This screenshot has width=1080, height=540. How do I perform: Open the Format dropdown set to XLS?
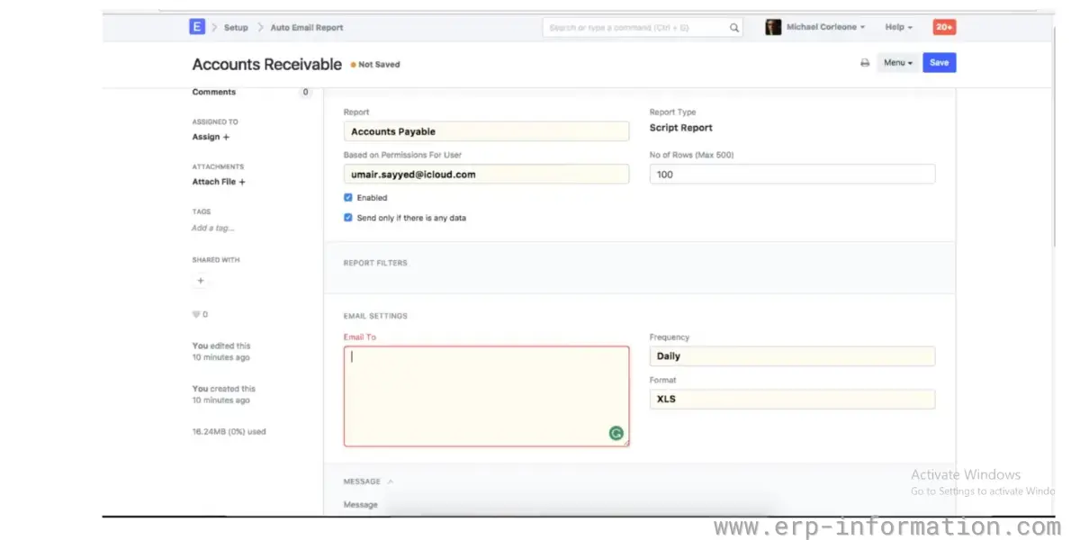[x=792, y=399]
